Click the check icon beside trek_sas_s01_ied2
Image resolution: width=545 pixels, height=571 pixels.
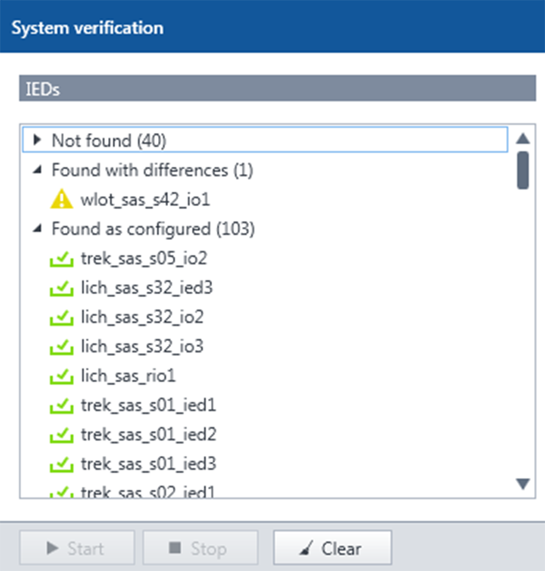click(62, 435)
